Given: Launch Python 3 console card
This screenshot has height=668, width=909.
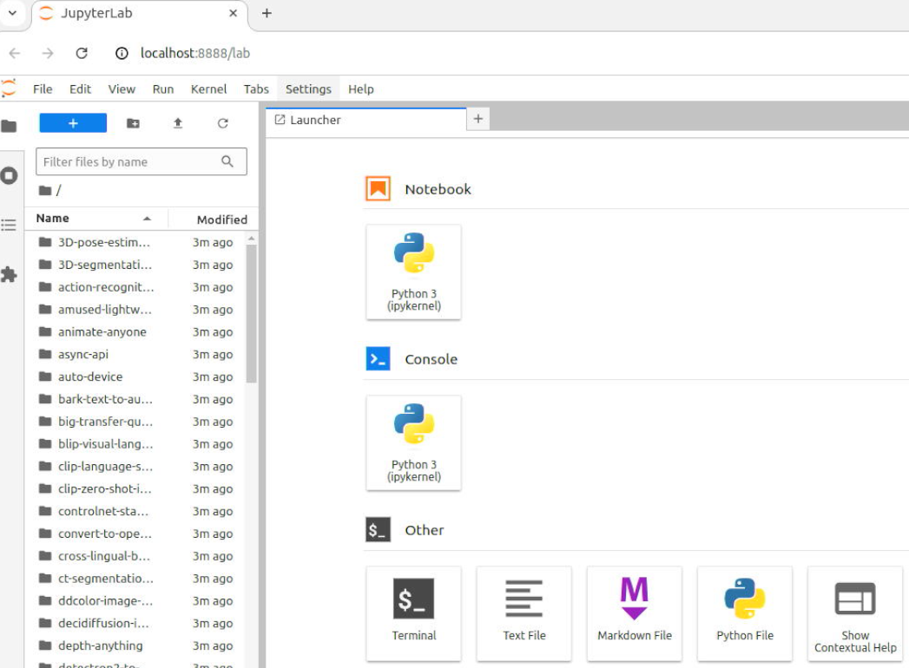Looking at the screenshot, I should pos(414,442).
